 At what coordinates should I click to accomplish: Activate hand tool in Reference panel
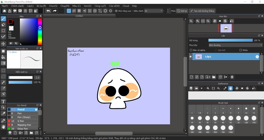pos(230,88)
